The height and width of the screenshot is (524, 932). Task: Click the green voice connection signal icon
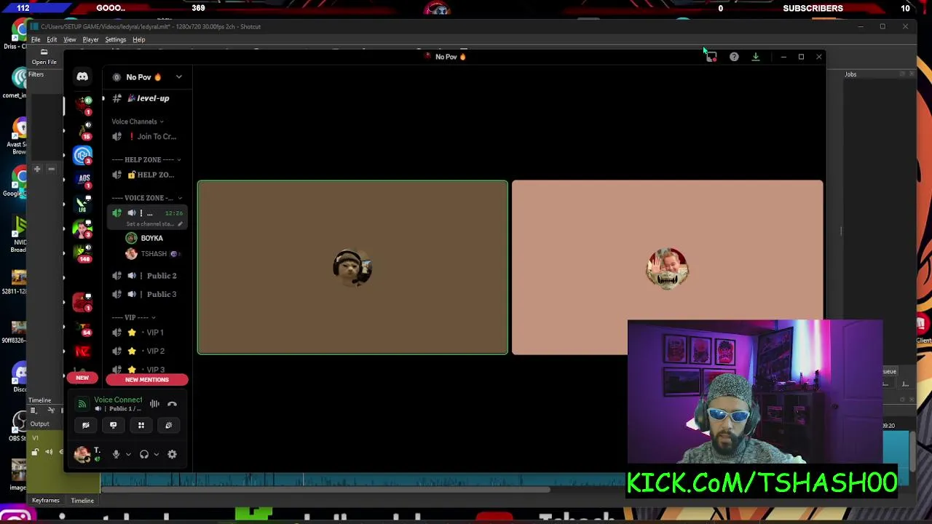82,404
